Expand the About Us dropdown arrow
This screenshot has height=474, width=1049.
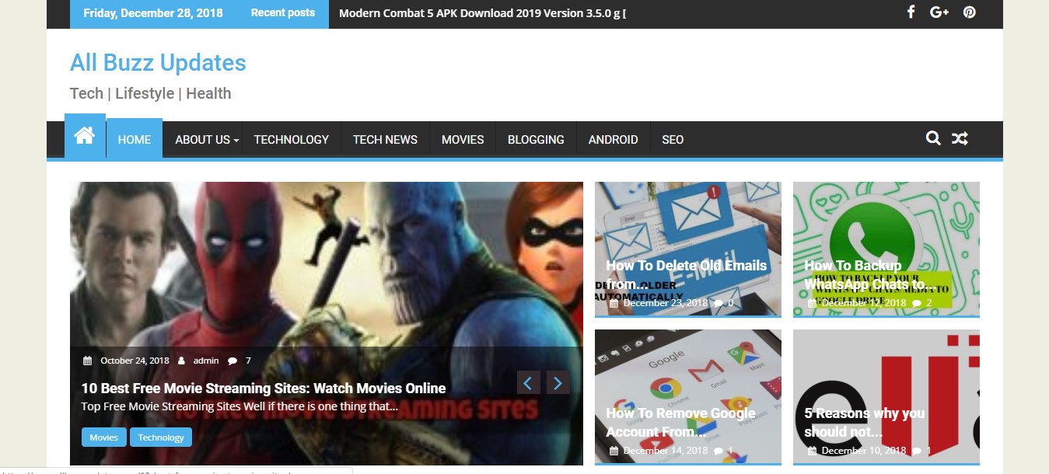pos(236,141)
